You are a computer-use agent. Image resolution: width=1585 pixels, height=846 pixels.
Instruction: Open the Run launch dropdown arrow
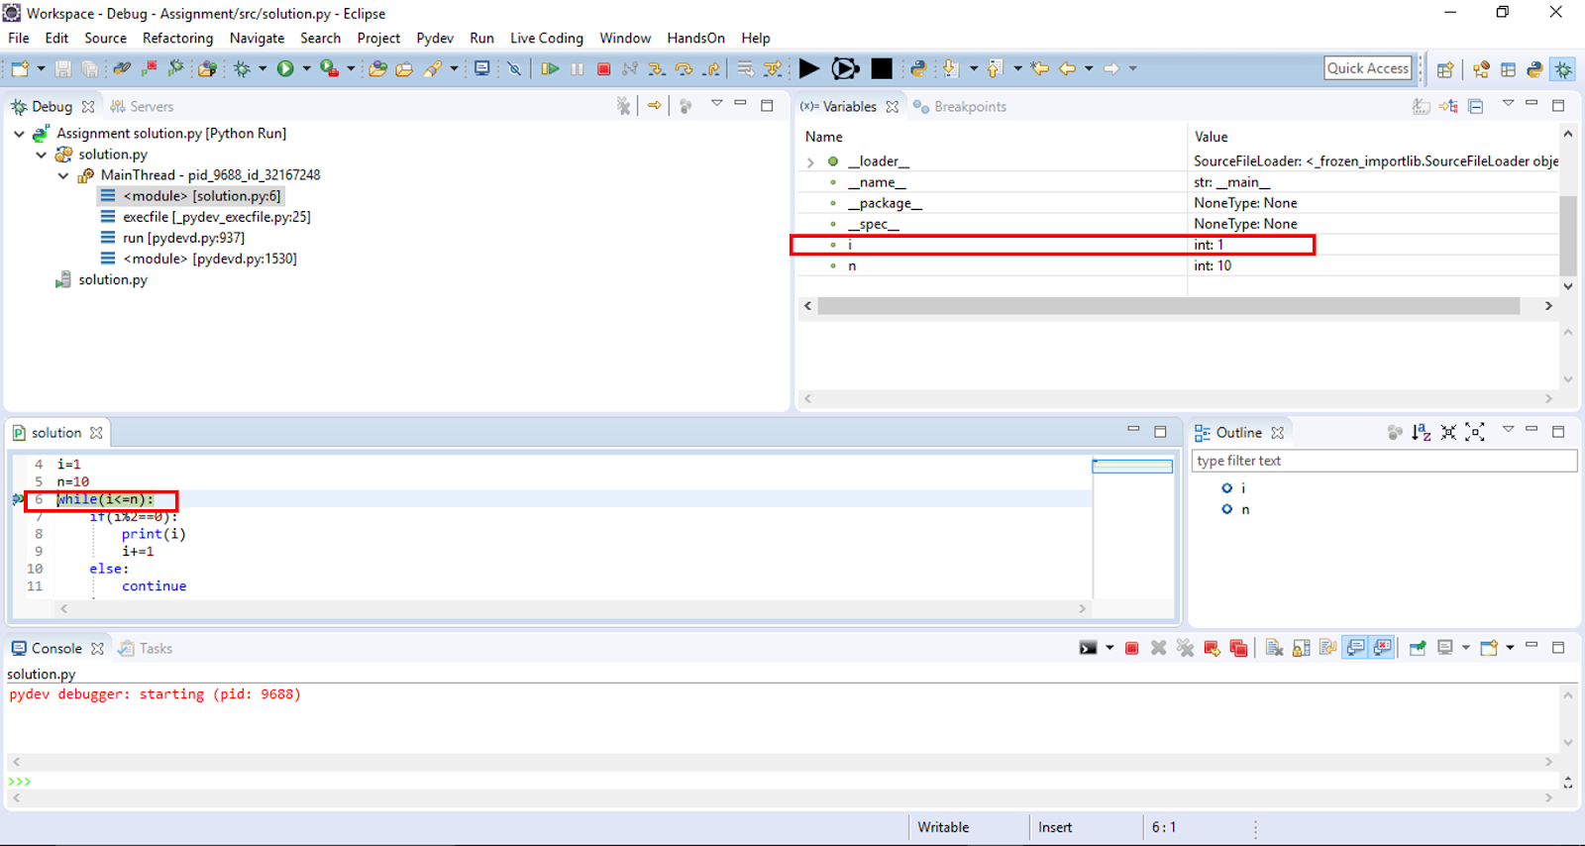point(306,68)
